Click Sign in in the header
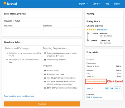 117,4
